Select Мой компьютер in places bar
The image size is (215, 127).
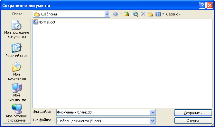pyautogui.click(x=17, y=92)
